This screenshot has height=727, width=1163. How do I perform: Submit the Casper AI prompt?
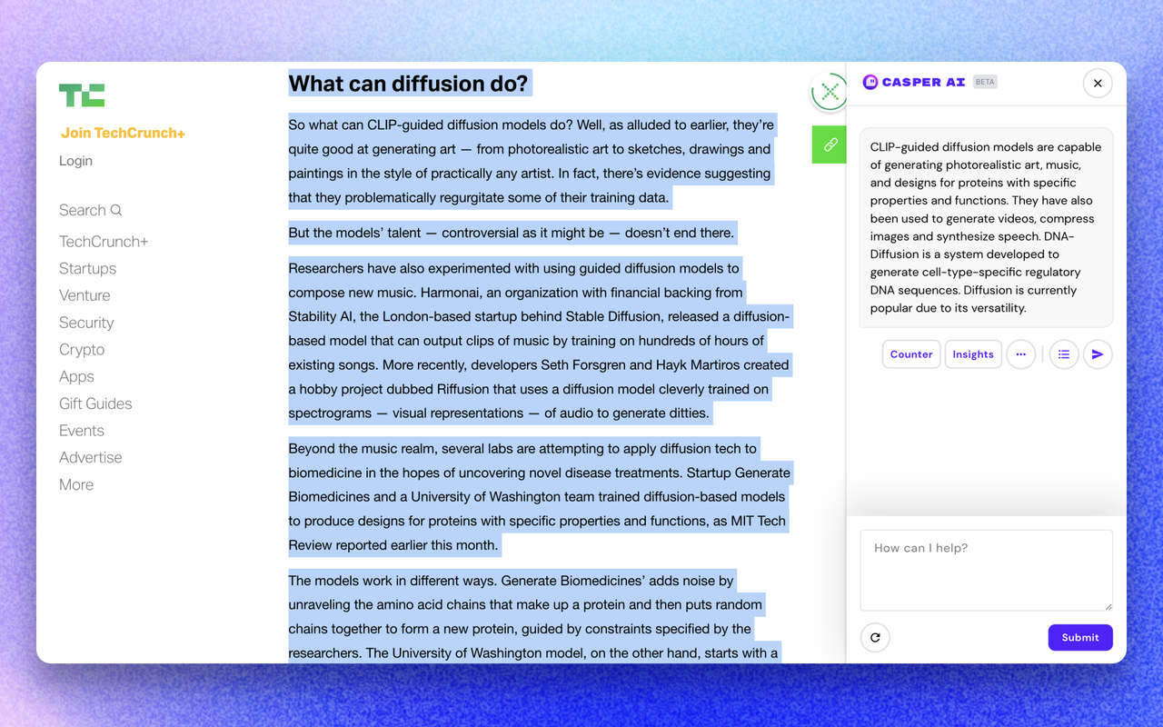coord(1080,637)
